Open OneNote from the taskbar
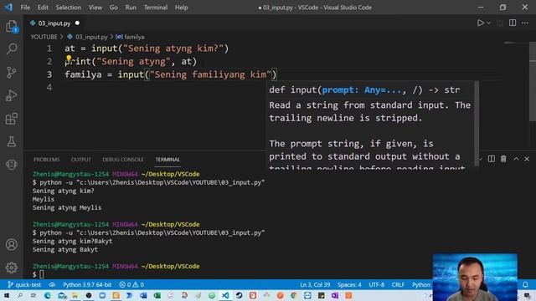 point(335,295)
